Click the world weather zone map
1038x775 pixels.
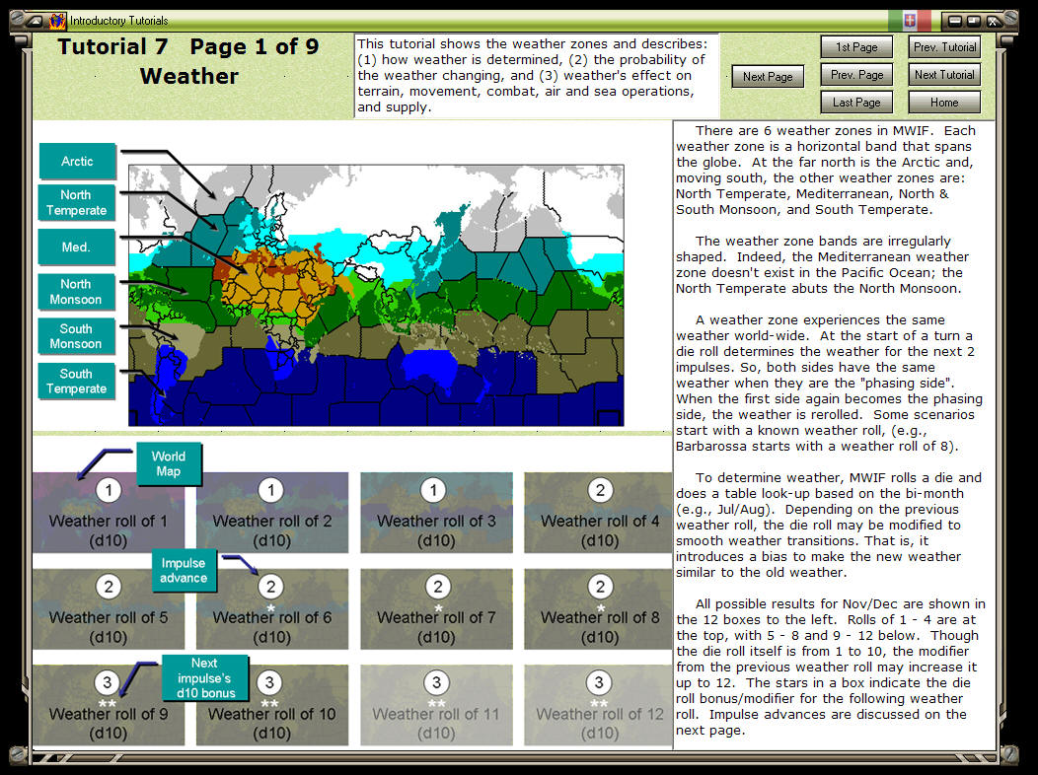point(376,296)
